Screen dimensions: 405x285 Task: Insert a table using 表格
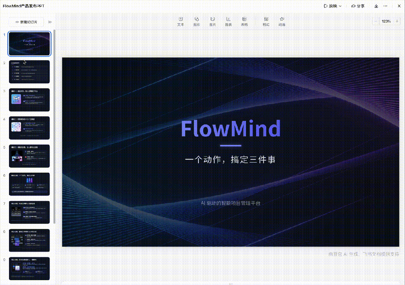pos(244,21)
